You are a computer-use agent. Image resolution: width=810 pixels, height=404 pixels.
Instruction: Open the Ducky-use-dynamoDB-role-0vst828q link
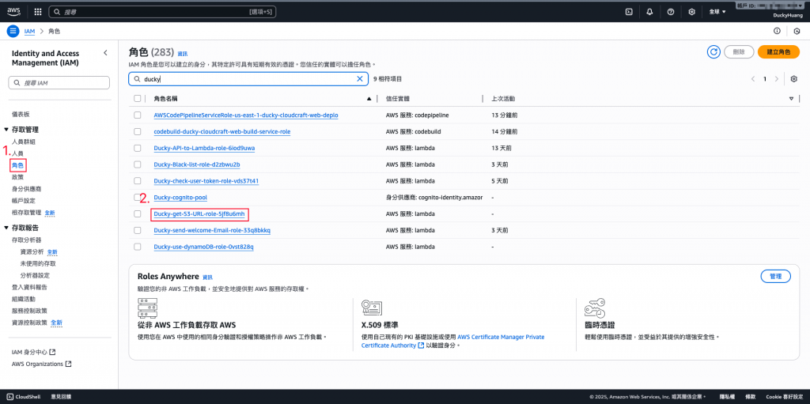point(203,247)
